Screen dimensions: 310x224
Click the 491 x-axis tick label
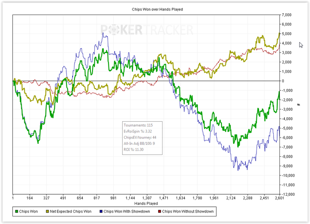[63, 198]
